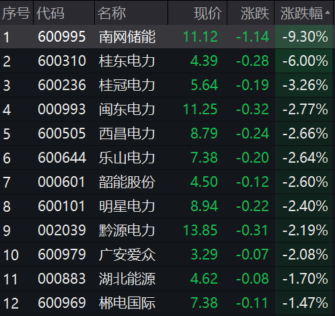Click the -2.40% change cell
The width and height of the screenshot is (335, 316).
click(305, 206)
